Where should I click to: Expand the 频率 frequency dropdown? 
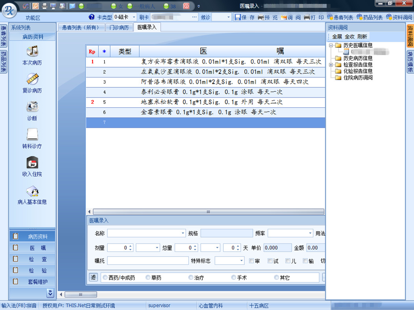310,233
